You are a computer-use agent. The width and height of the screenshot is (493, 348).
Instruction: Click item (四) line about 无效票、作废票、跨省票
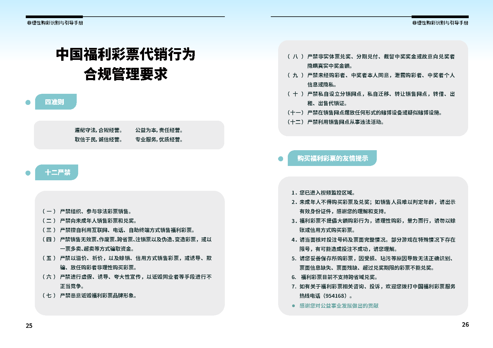coord(127,239)
